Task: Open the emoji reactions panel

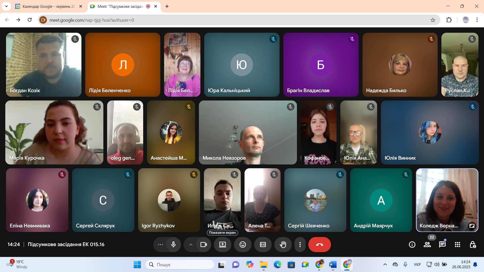Action: coord(243,245)
